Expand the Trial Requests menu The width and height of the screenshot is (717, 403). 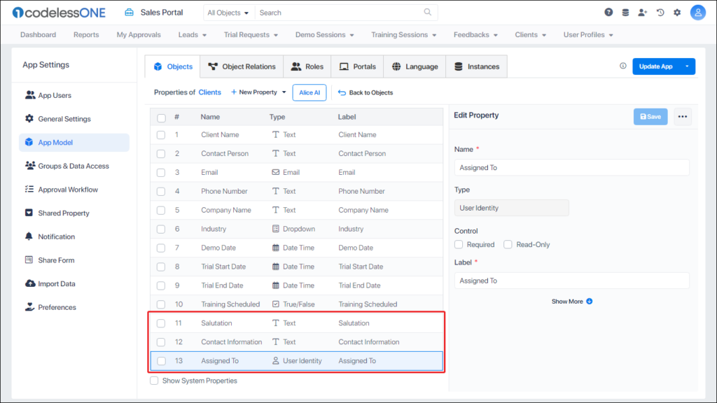pos(251,35)
